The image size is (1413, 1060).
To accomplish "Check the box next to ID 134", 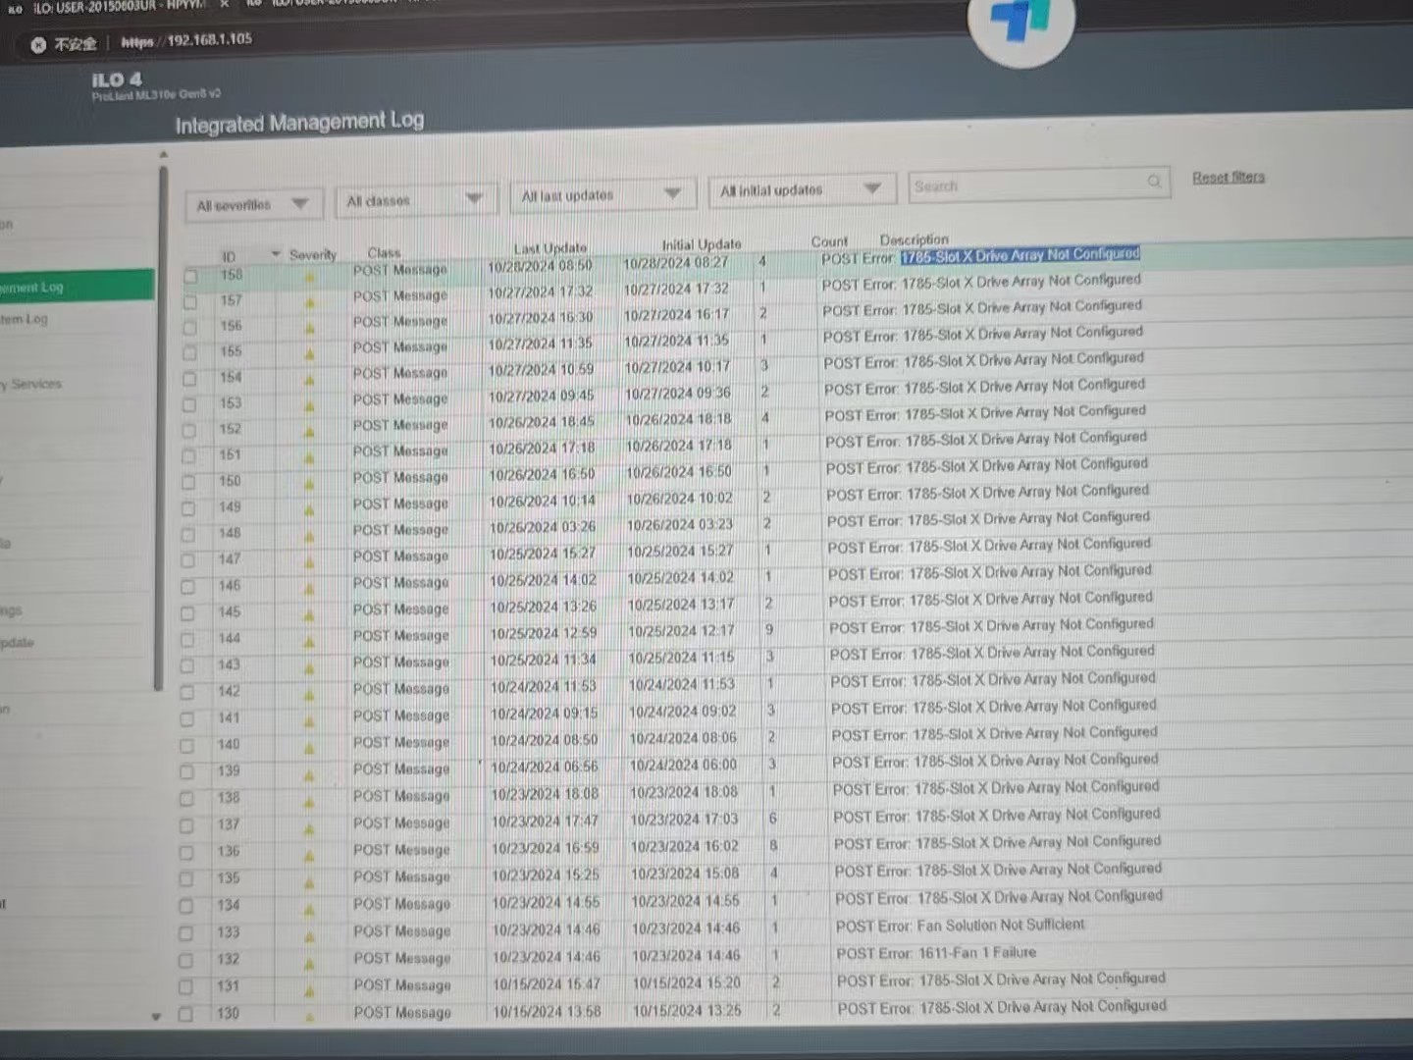I will point(186,906).
